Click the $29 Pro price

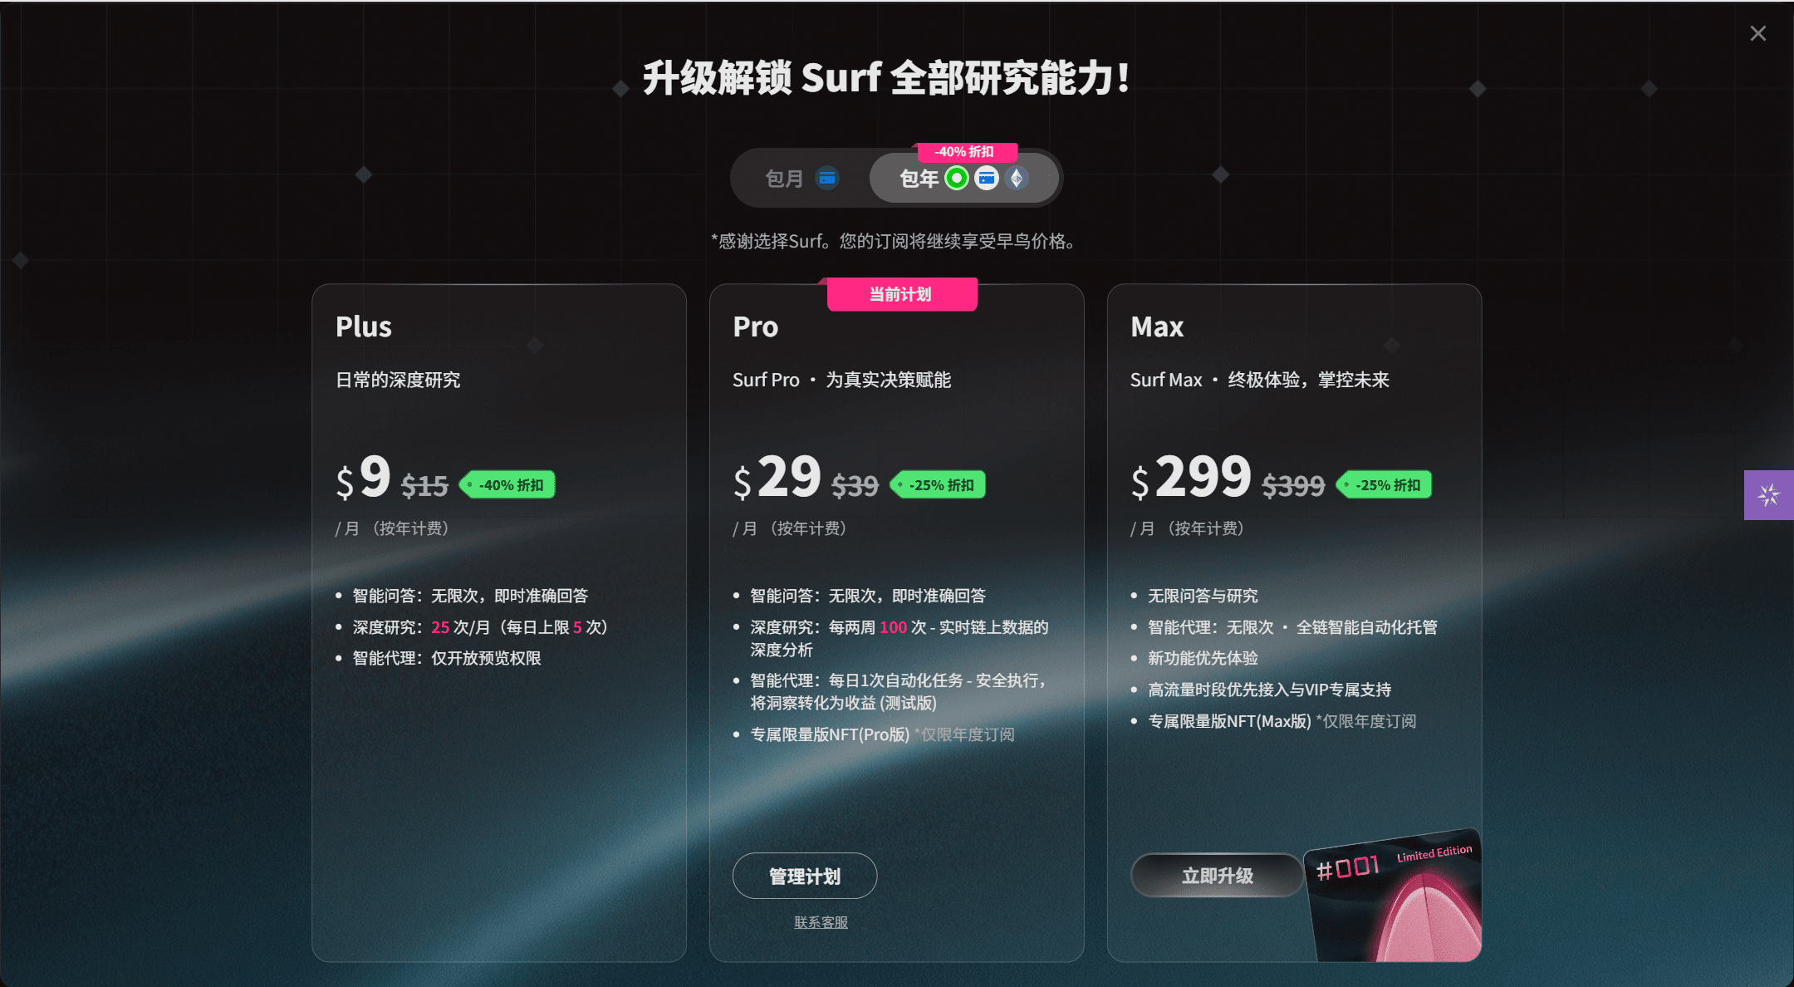pyautogui.click(x=777, y=478)
